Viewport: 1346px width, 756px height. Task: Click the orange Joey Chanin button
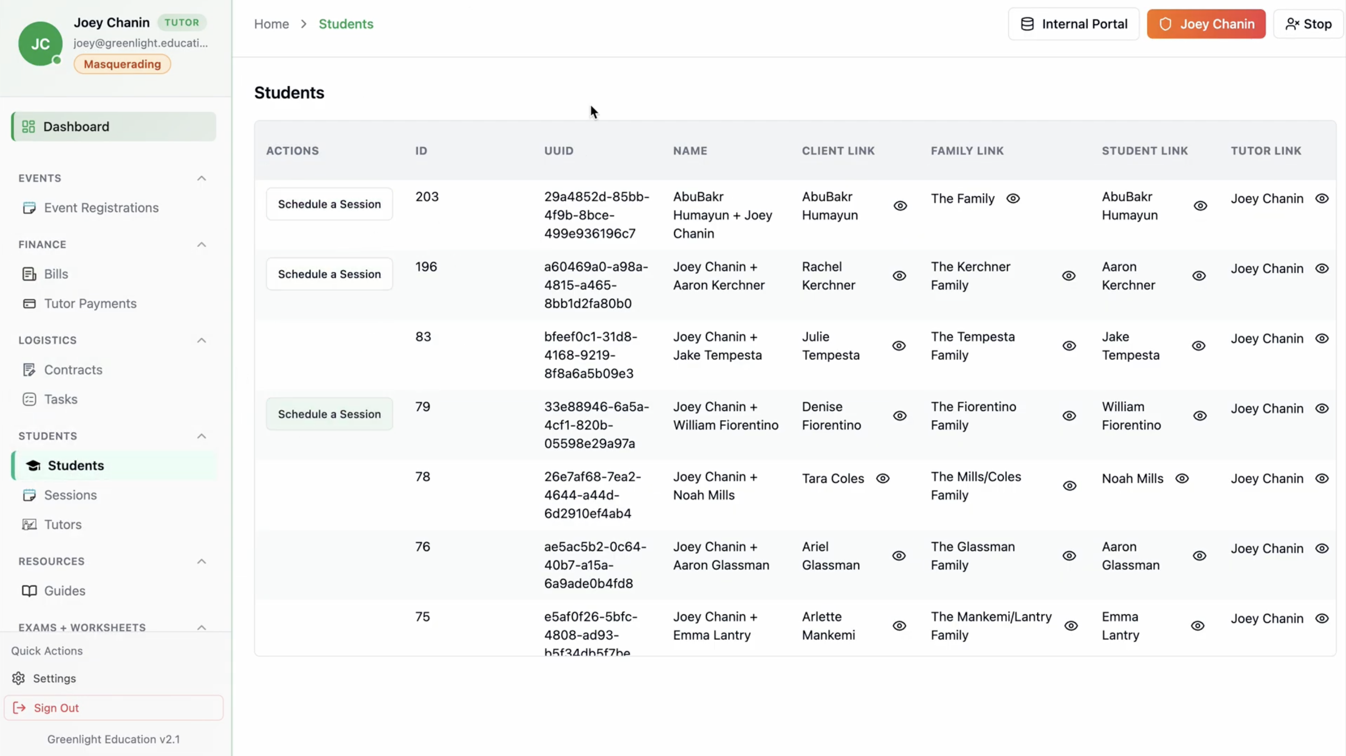point(1206,24)
